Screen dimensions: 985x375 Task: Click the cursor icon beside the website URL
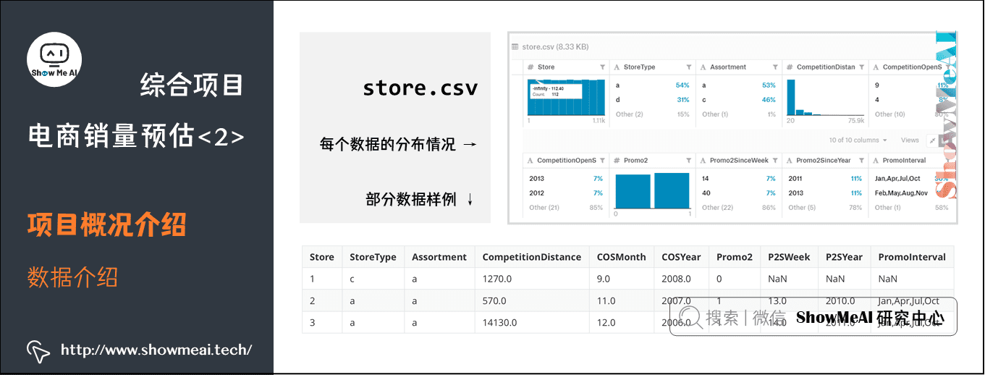(38, 350)
